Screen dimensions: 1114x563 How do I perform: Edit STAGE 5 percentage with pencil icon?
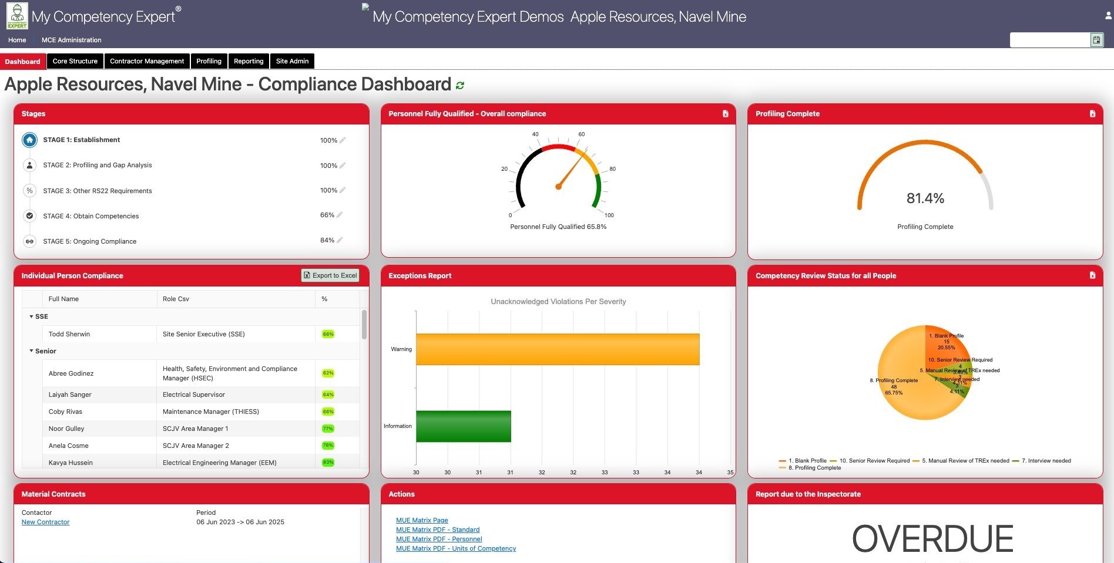340,240
